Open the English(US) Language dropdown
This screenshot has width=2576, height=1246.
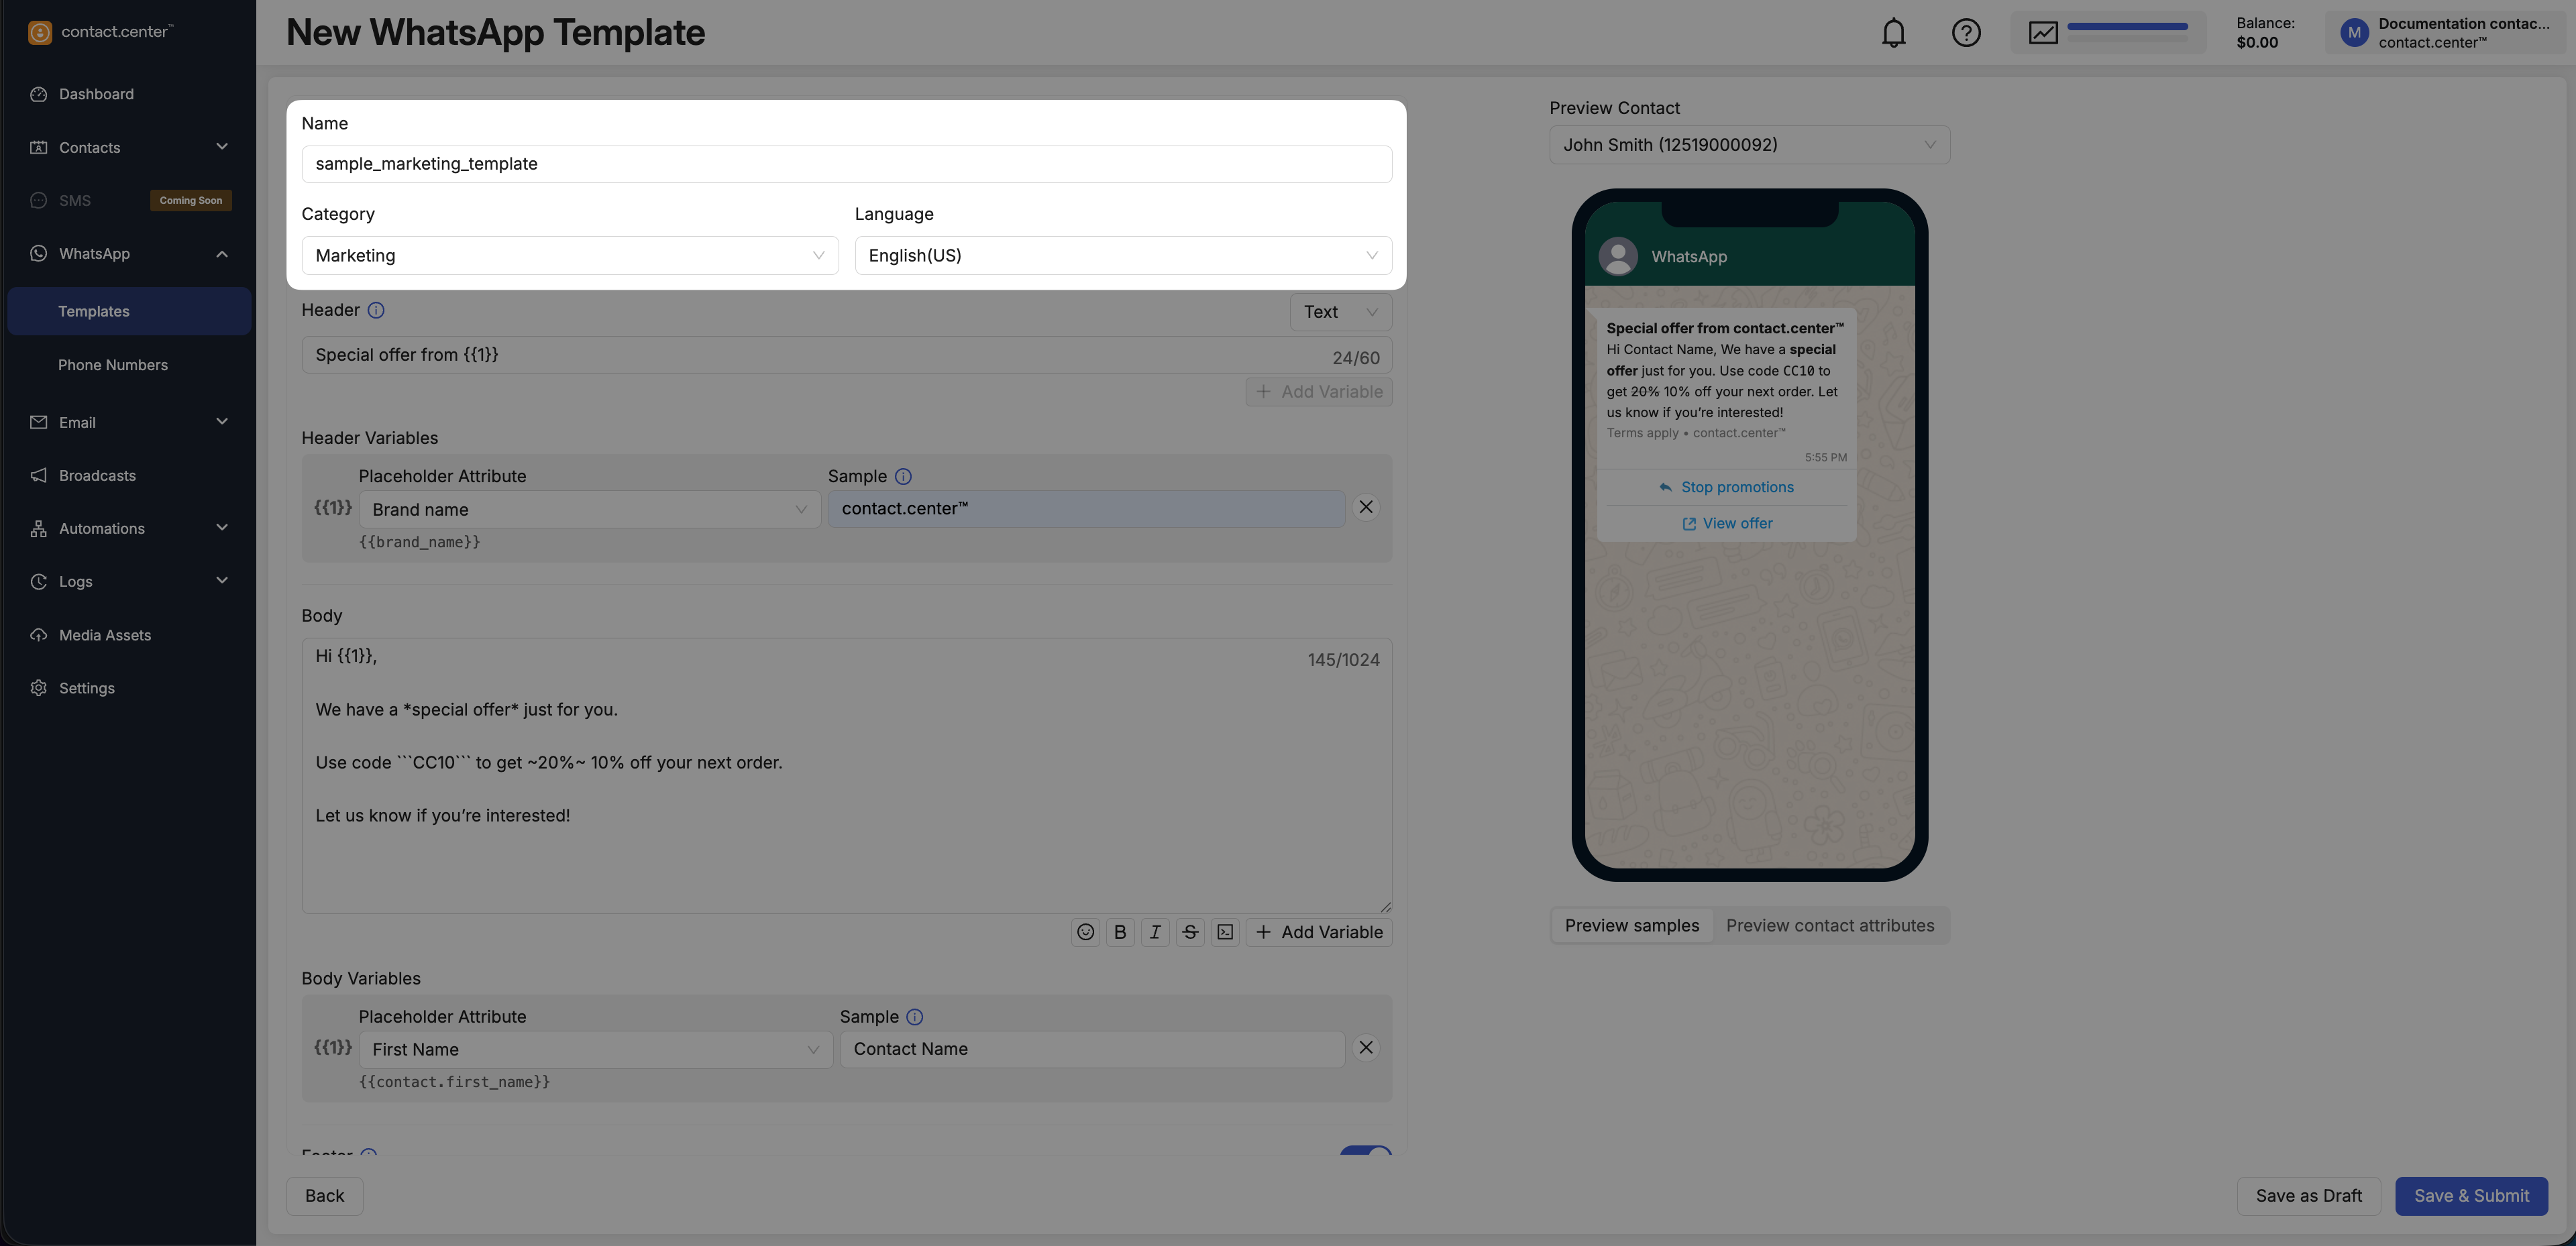[1122, 256]
